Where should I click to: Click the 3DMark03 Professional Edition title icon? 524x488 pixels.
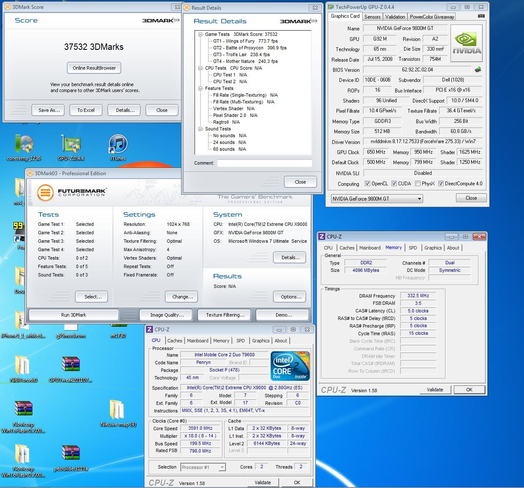point(30,173)
